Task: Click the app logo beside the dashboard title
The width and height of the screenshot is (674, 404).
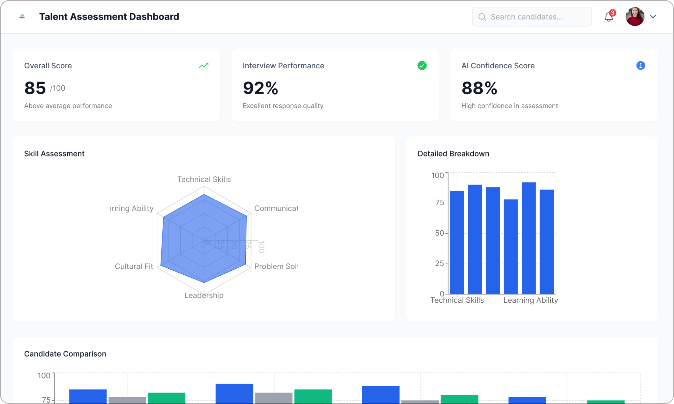Action: (x=22, y=16)
